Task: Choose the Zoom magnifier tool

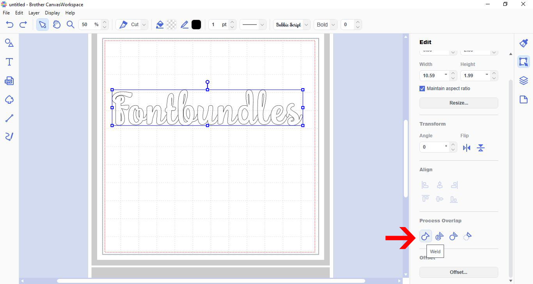Action: tap(70, 25)
